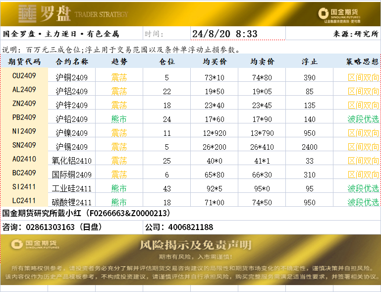Click the 仓位 column header
381x292 pixels.
pos(166,61)
